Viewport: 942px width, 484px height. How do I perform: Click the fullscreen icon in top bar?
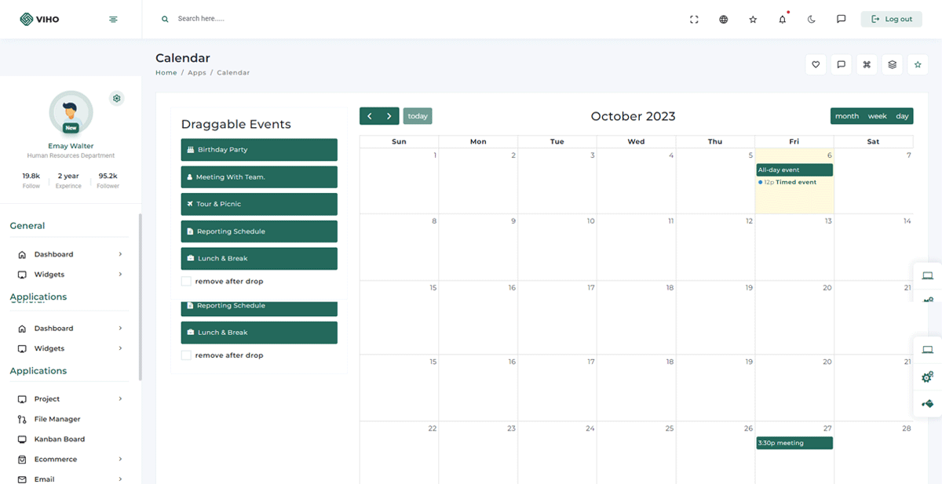694,20
